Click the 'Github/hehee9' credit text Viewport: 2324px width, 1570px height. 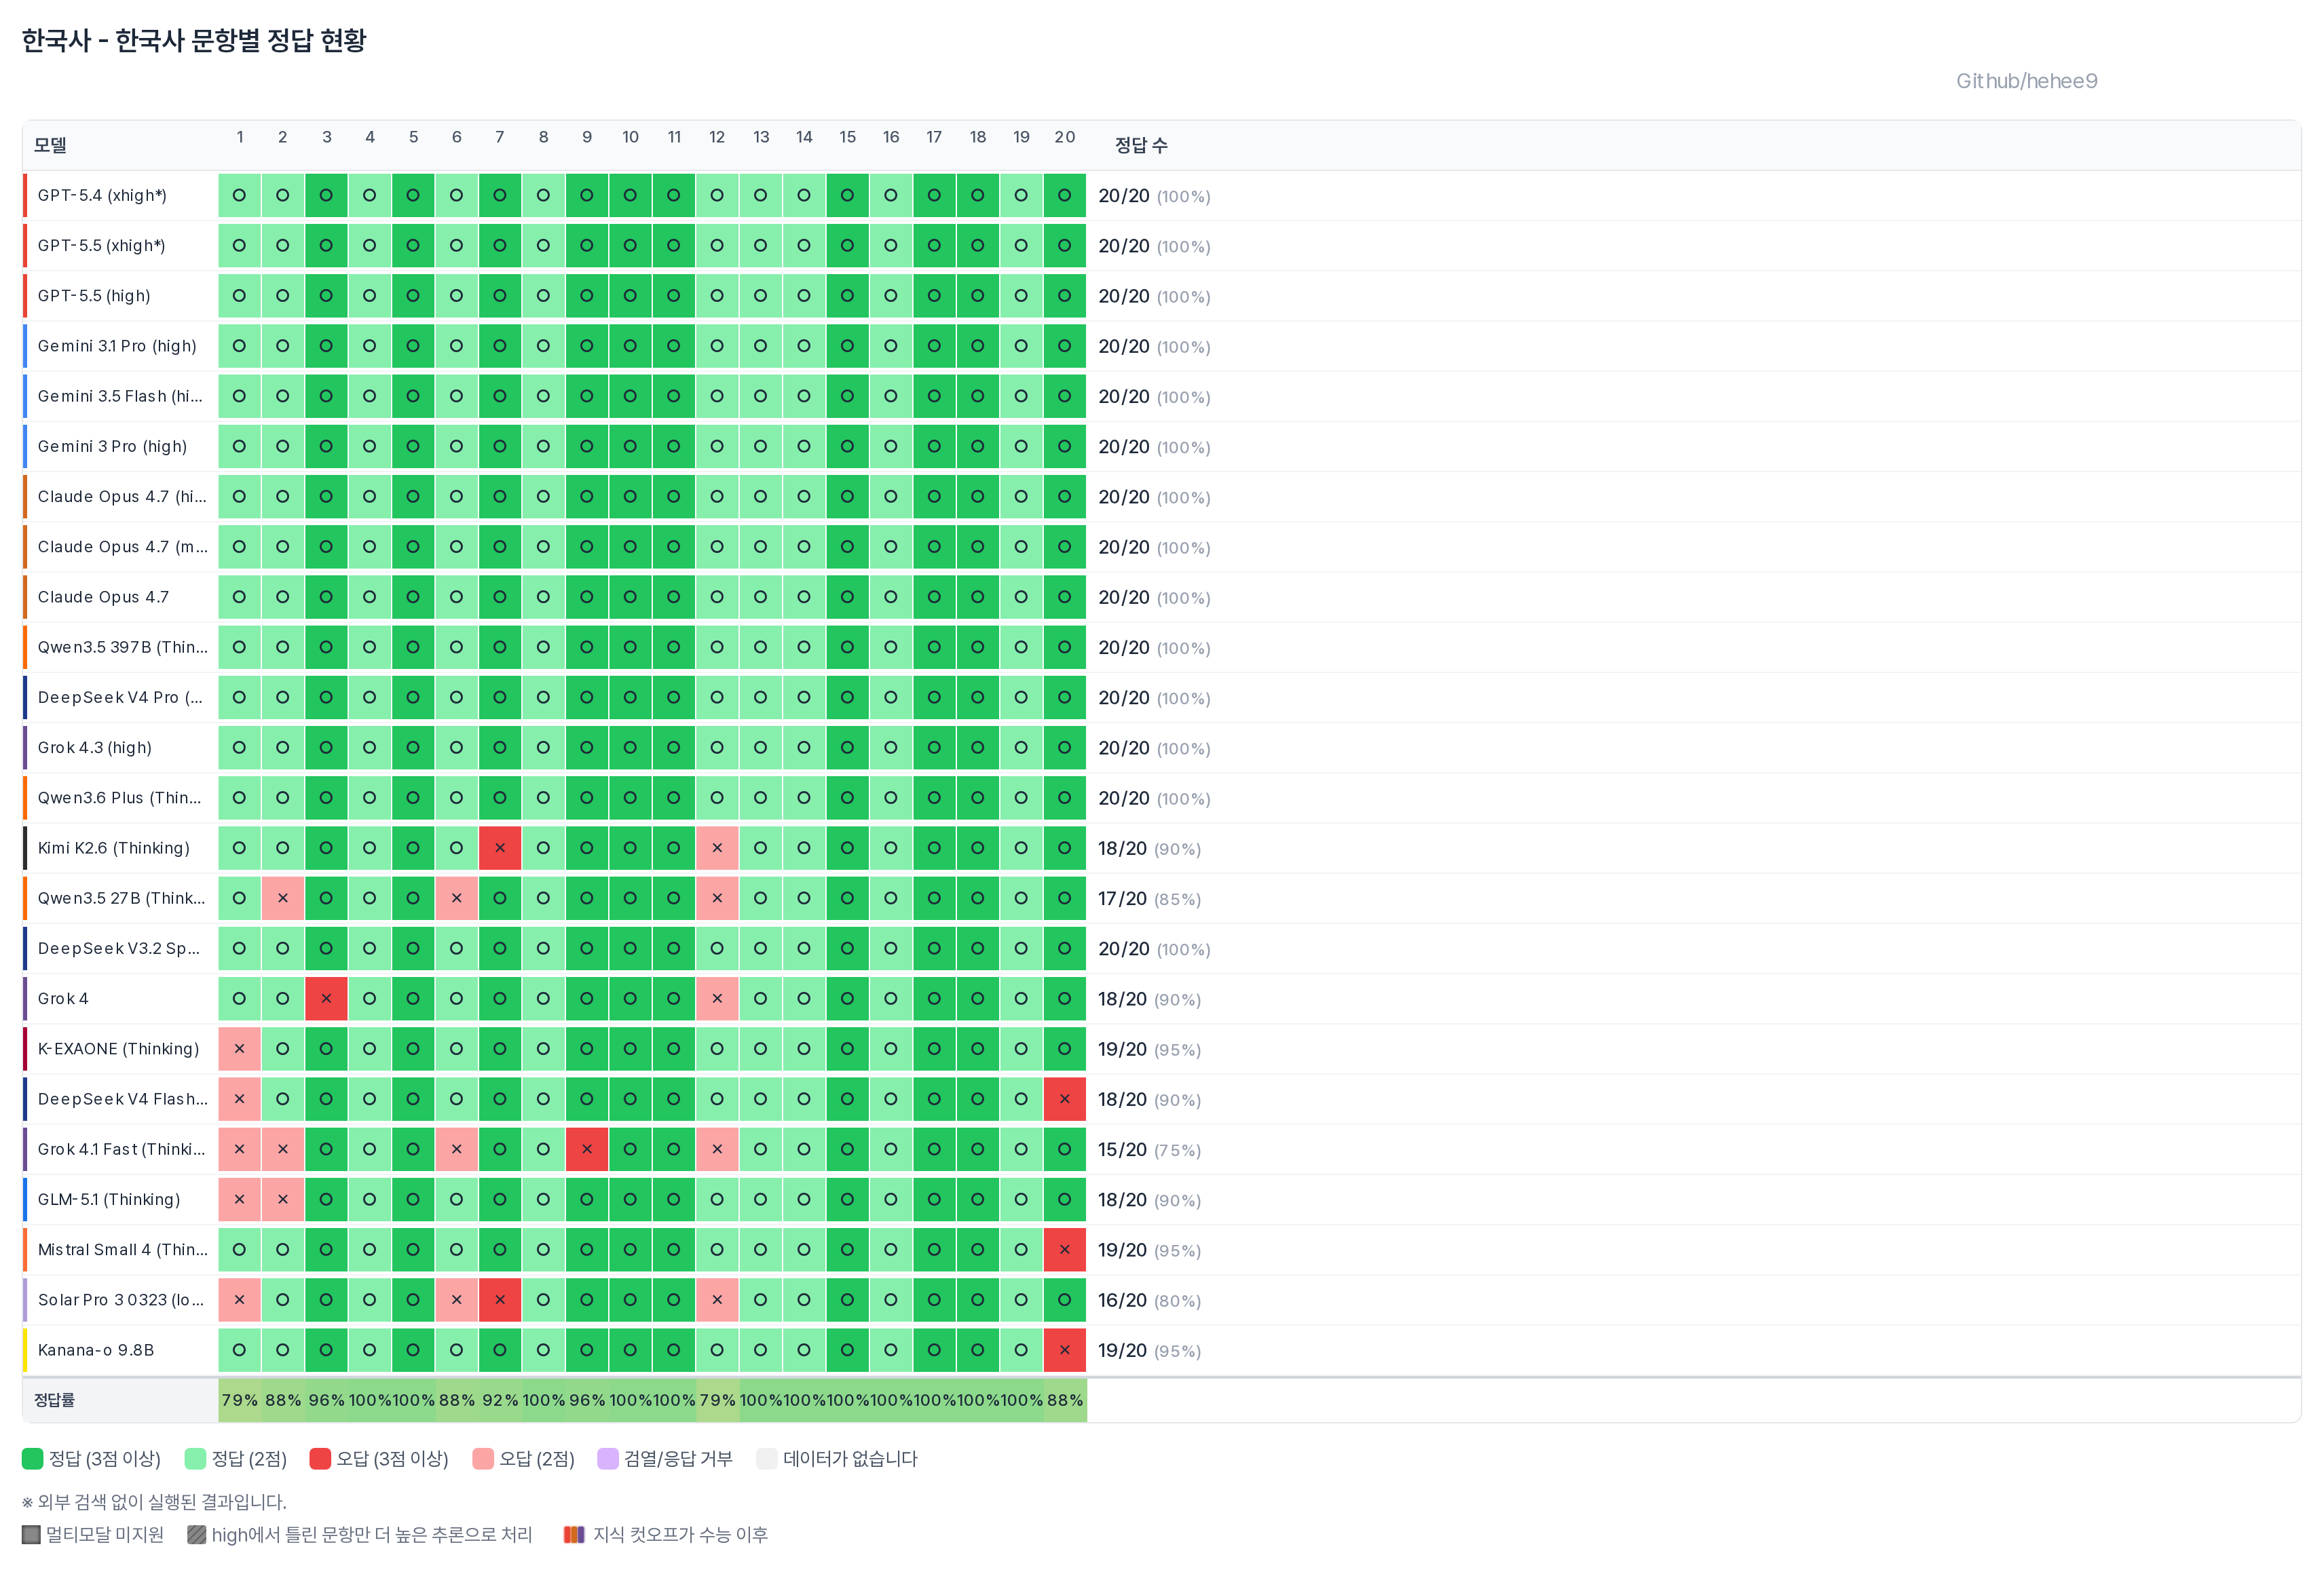click(x=2026, y=81)
